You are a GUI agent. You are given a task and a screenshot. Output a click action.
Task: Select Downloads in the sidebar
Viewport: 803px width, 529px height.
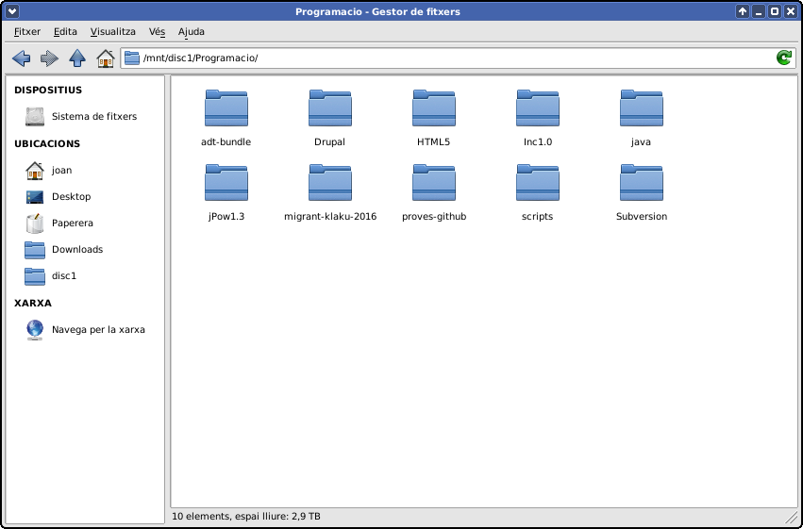(x=76, y=250)
